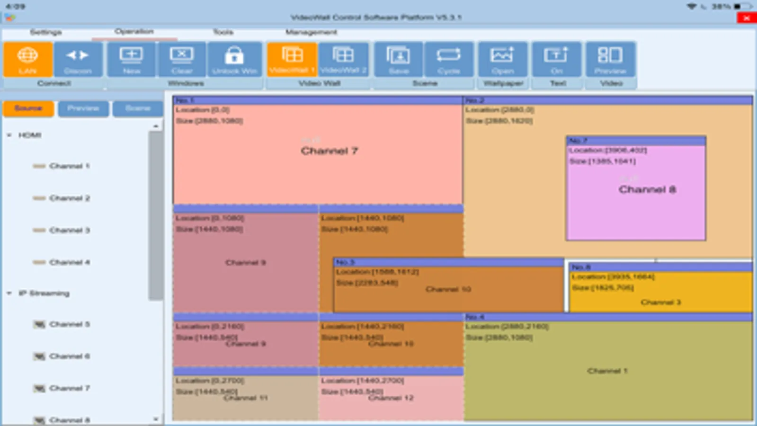
Task: Select HDMI Channel 4 source
Action: [70, 262]
